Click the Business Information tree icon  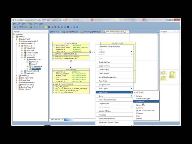click(19, 82)
